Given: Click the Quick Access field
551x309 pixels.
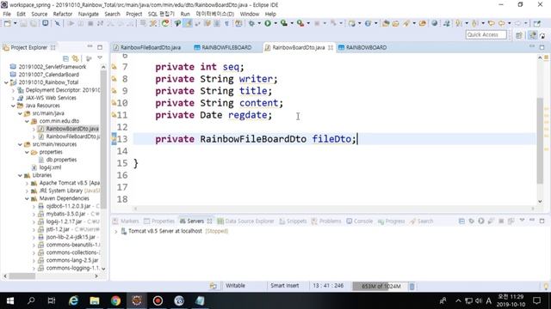Looking at the screenshot, I should click(x=486, y=34).
